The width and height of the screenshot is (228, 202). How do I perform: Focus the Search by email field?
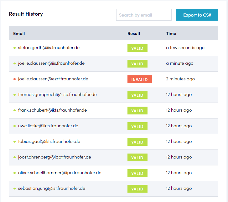[x=144, y=15]
